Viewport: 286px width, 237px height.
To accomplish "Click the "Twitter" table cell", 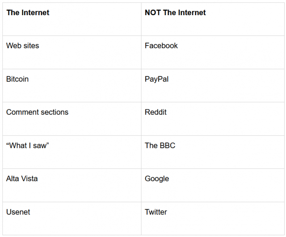I will tap(156, 212).
